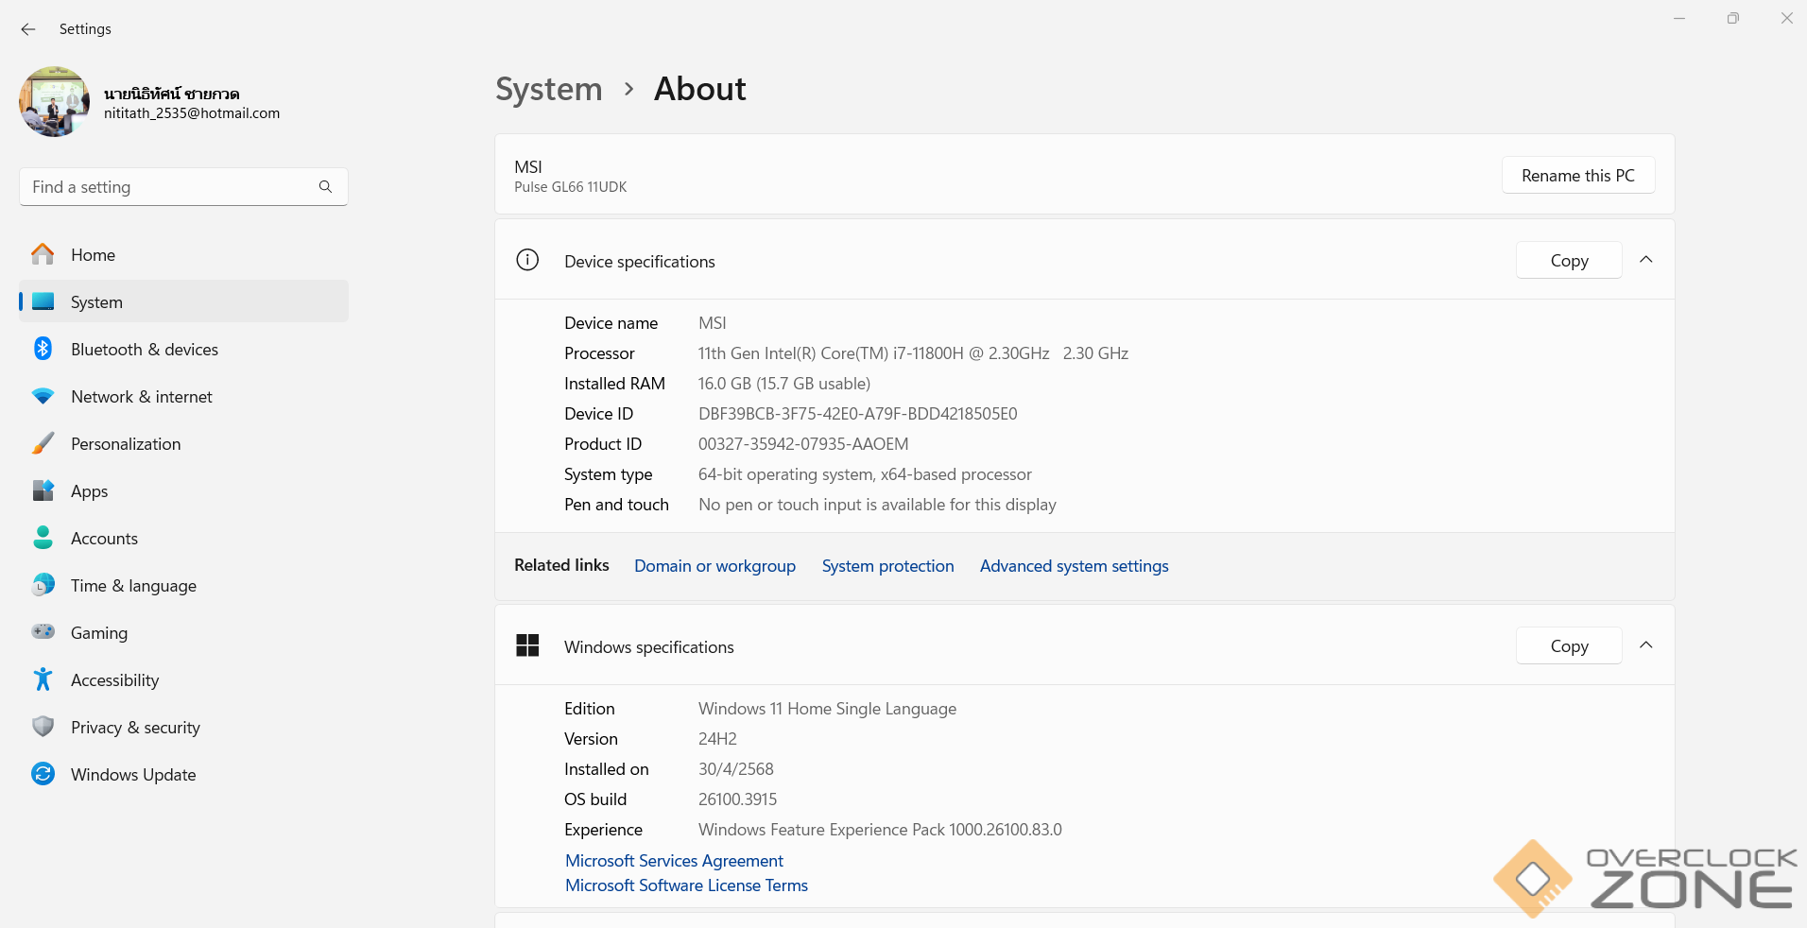The image size is (1807, 928).
Task: Copy the Windows specifications
Action: click(1569, 646)
